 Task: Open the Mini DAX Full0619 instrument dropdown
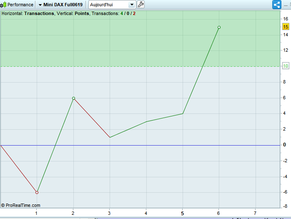pos(60,5)
